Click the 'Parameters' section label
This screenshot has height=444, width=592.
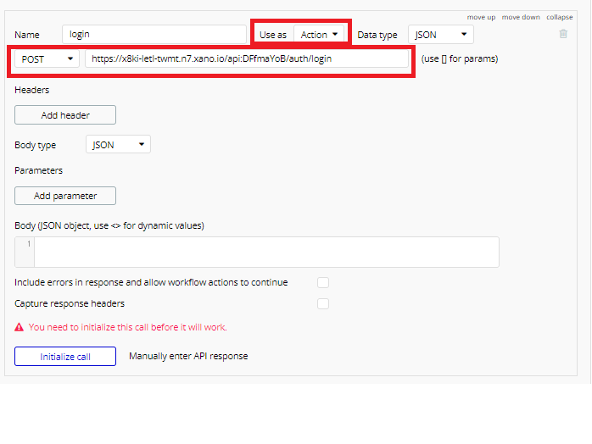38,170
